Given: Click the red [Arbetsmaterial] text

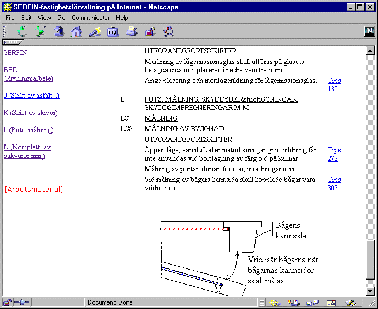Looking at the screenshot, I should (x=33, y=190).
